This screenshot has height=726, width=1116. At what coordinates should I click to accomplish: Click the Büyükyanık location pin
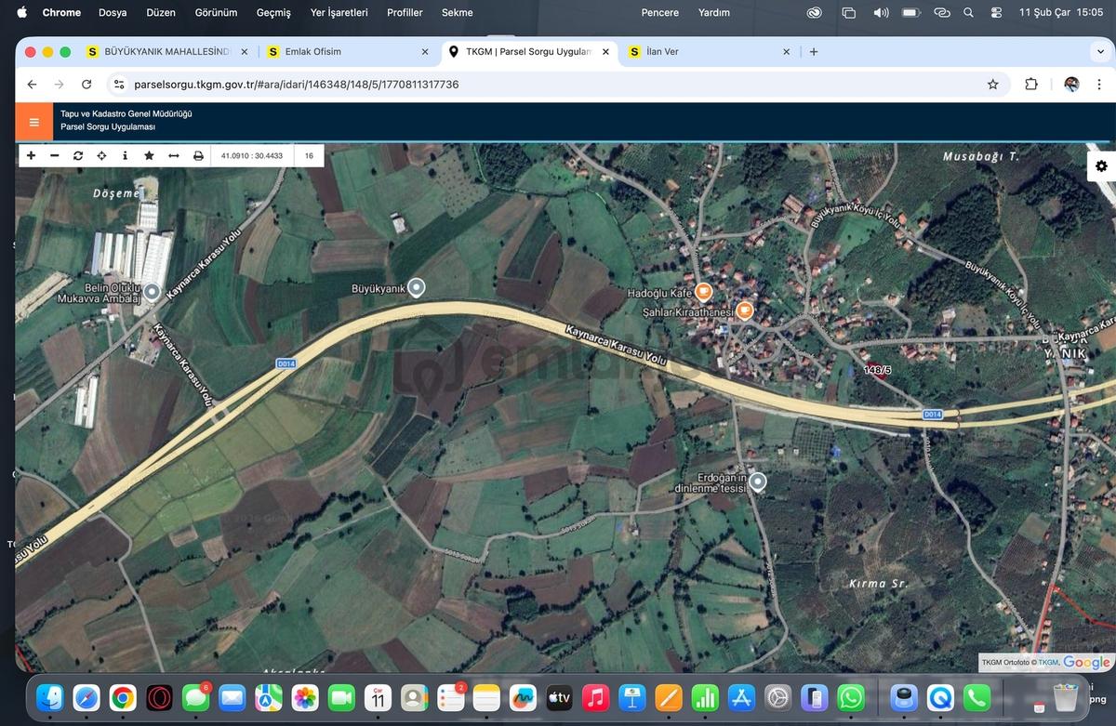coord(417,288)
